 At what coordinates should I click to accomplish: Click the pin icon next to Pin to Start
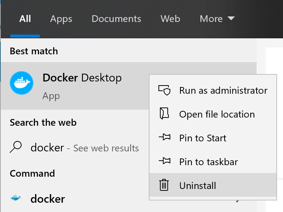(x=164, y=138)
